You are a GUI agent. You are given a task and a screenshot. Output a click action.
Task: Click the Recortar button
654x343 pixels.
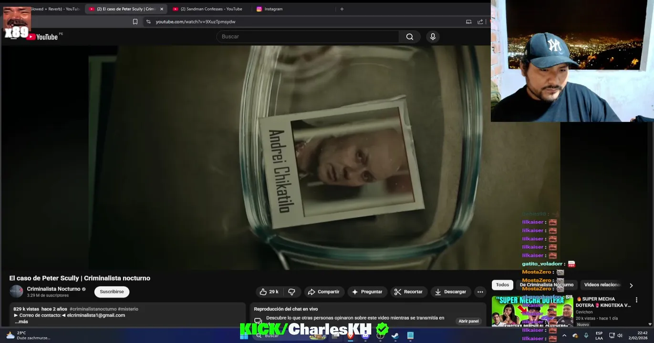tap(408, 292)
